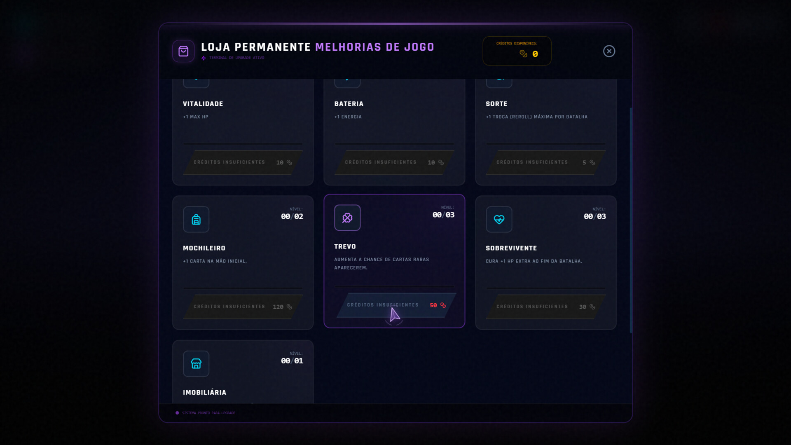Click the Mochileiro level 00/02 indicator

click(x=292, y=216)
